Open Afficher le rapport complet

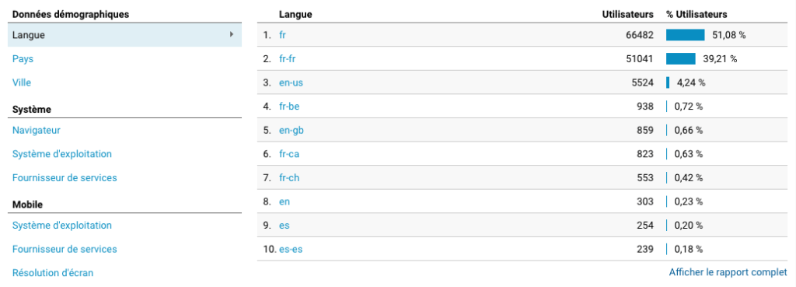pyautogui.click(x=728, y=272)
